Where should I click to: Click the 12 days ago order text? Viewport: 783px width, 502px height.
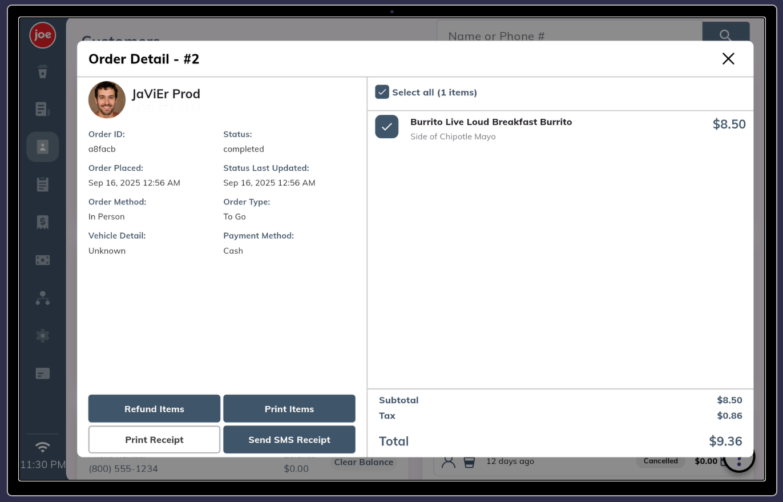click(x=510, y=461)
